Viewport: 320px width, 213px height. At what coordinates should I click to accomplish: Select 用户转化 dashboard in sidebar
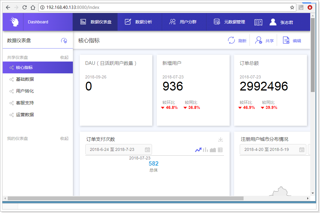tap(25, 91)
